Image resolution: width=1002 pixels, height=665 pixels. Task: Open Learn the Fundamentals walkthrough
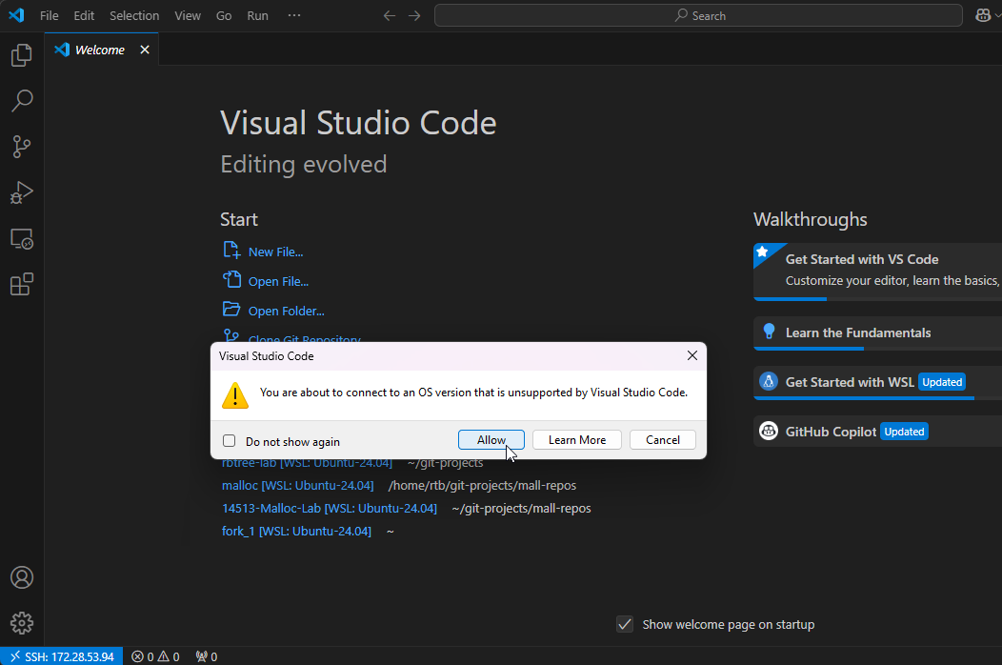point(877,333)
